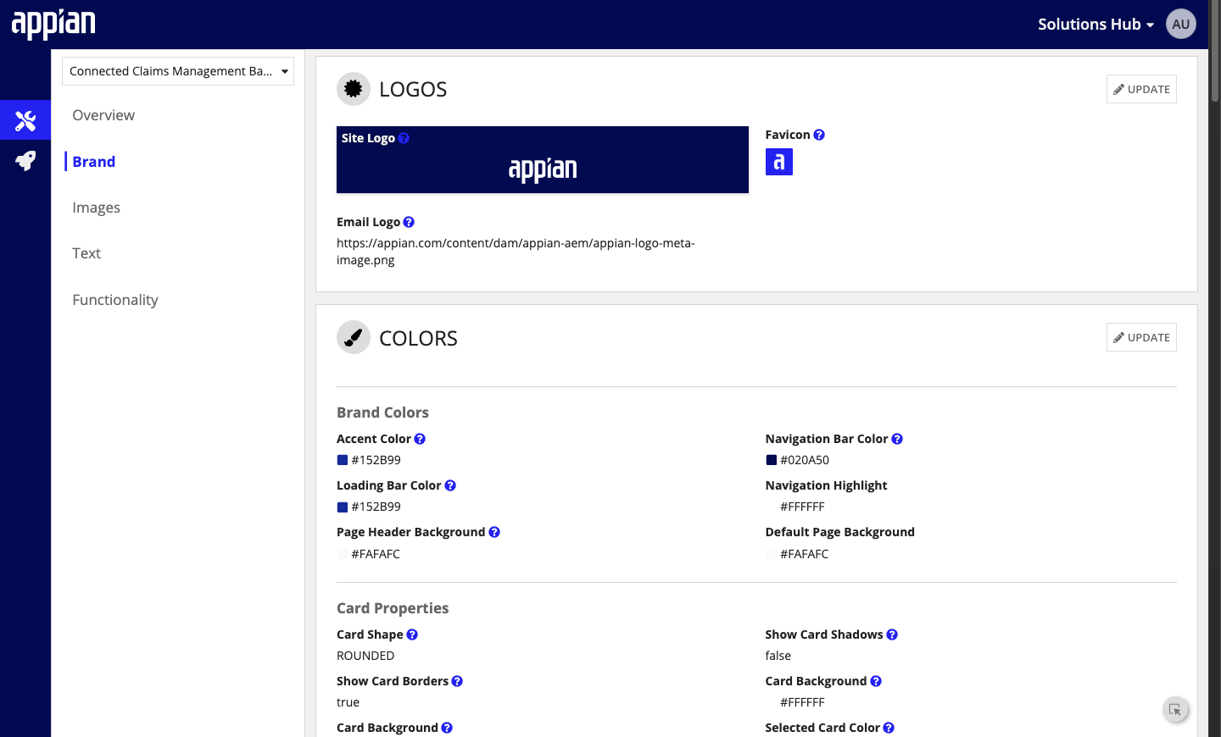
Task: Click the Navigation Bar Color help icon
Action: 897,439
